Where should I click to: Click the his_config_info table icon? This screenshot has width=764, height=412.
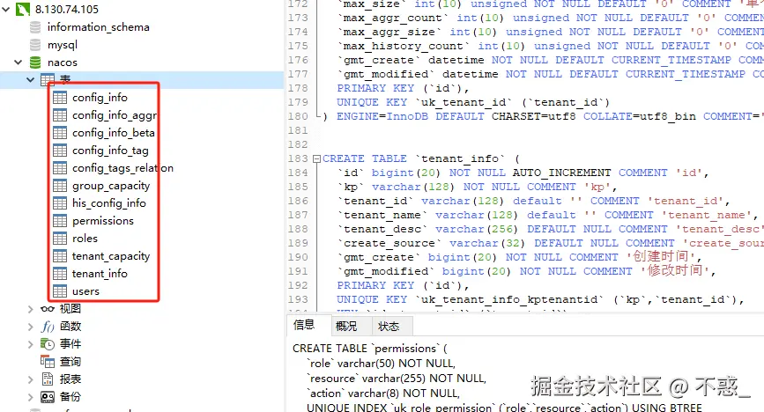[60, 203]
